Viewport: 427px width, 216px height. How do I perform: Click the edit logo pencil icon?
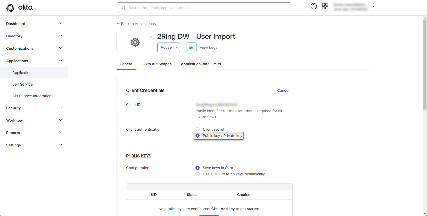coord(151,37)
